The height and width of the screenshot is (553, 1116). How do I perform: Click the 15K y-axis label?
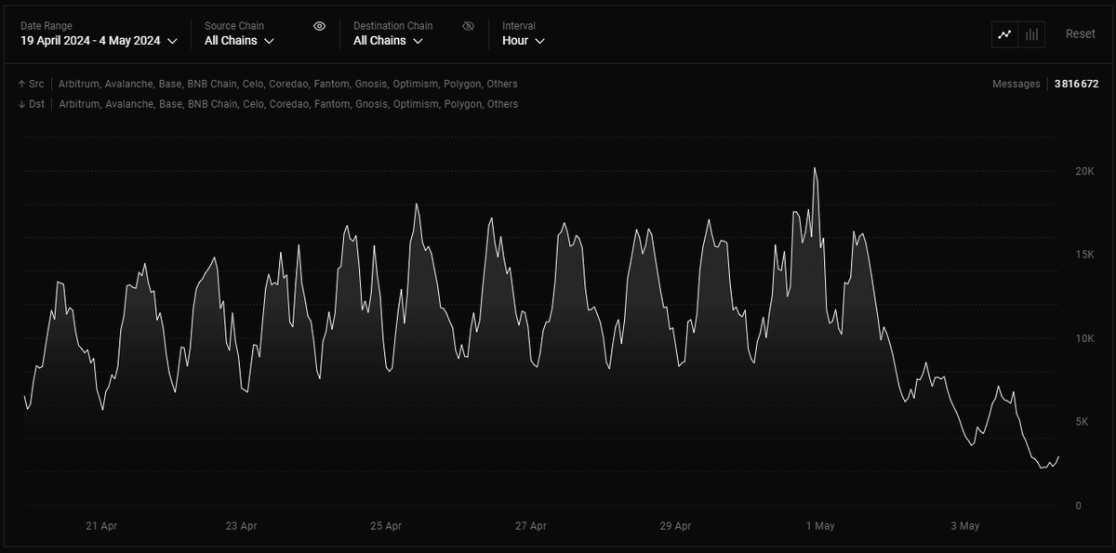point(1084,255)
